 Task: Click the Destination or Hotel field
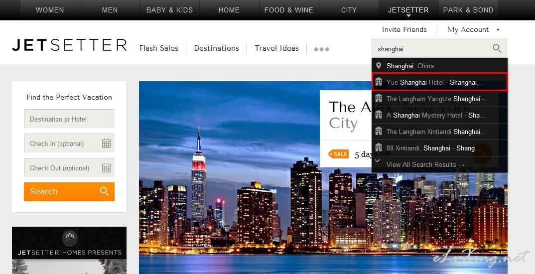pyautogui.click(x=69, y=119)
